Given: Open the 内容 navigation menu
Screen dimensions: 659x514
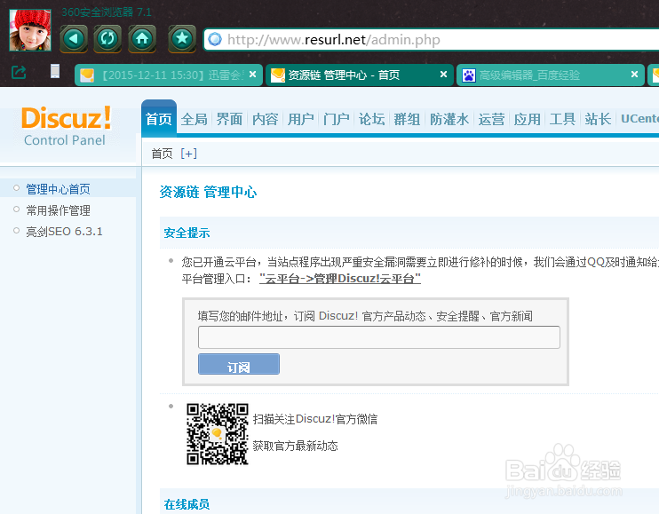Looking at the screenshot, I should [x=266, y=119].
